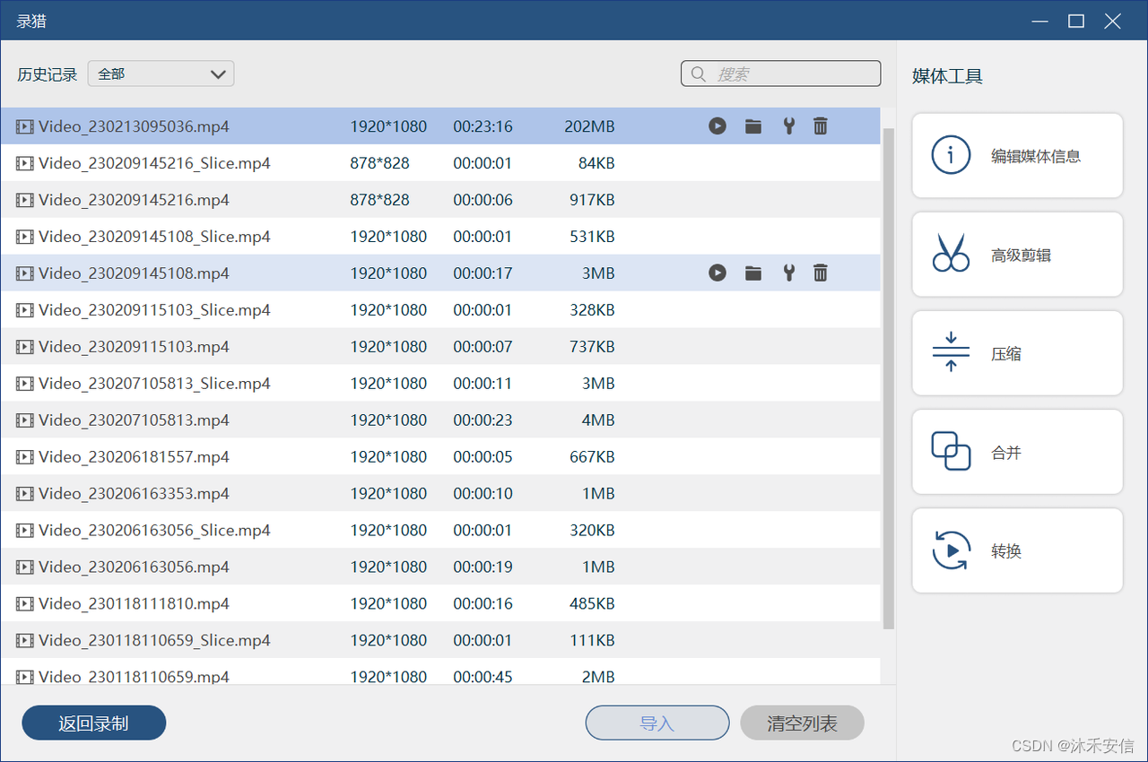
Task: Click the scissors icon for 高级剪辑
Action: (x=951, y=254)
